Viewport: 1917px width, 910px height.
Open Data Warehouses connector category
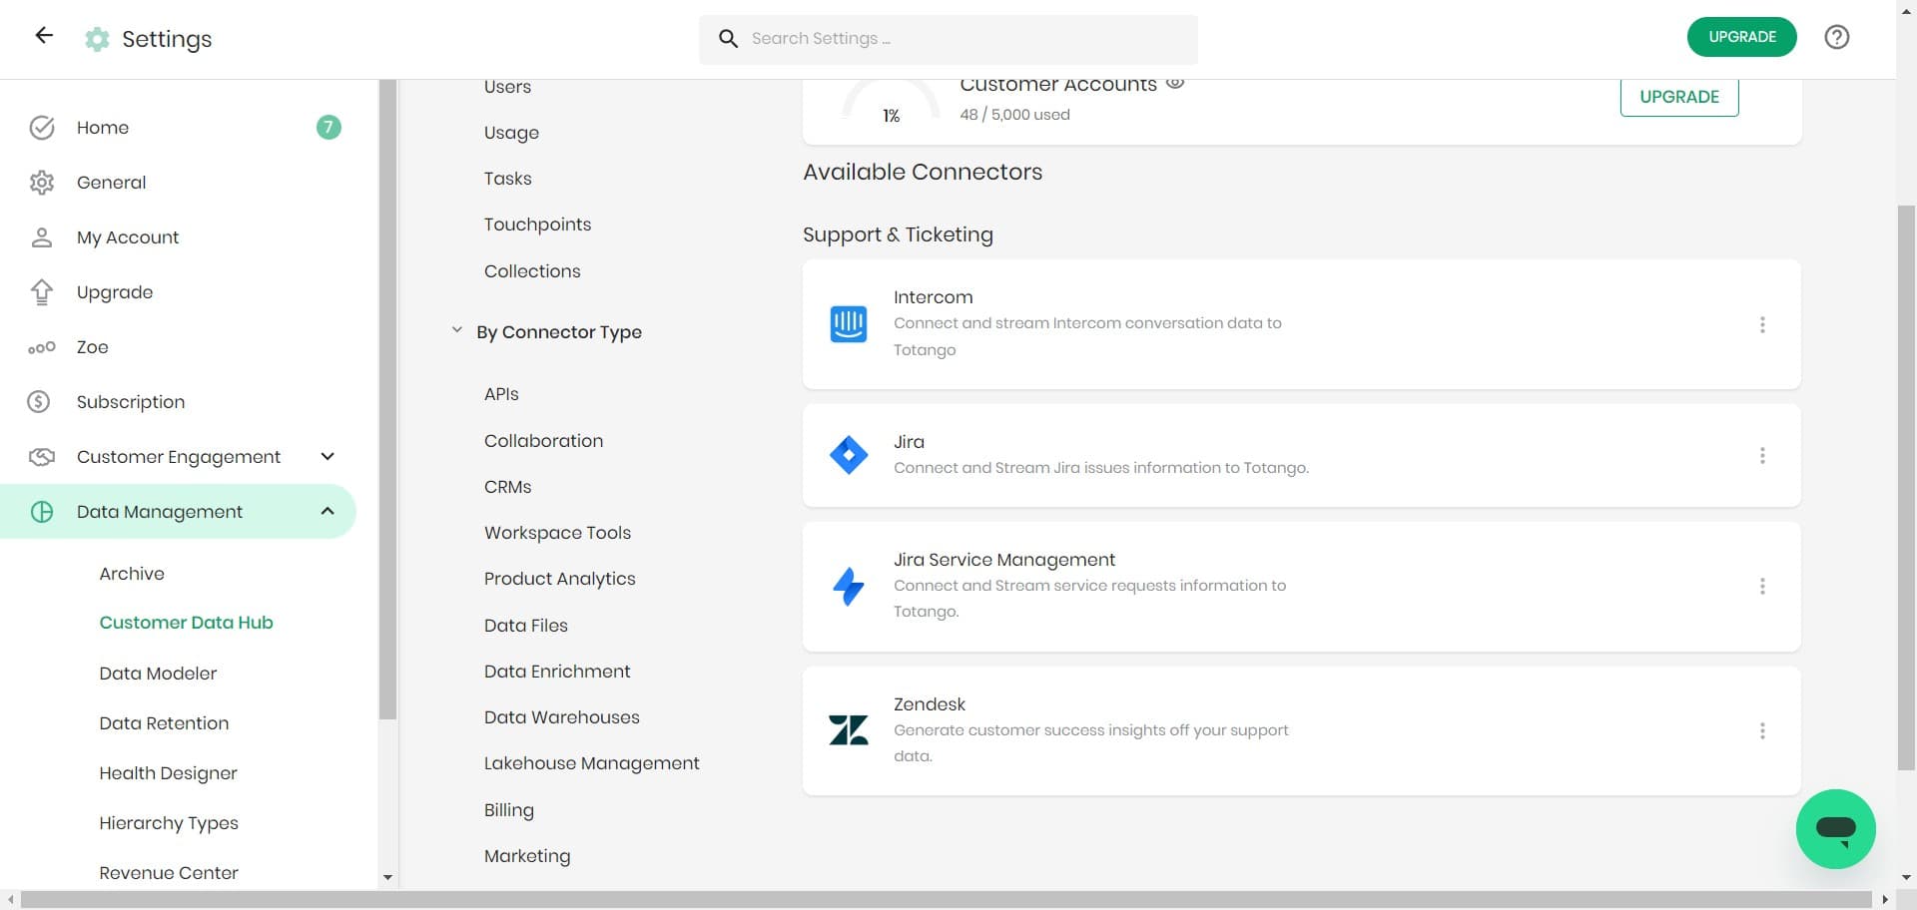pos(561,717)
